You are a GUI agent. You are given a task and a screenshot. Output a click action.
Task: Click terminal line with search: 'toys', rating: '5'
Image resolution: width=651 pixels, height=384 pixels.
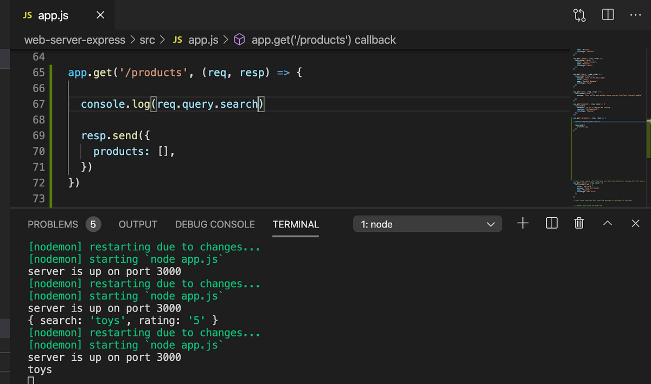(123, 321)
